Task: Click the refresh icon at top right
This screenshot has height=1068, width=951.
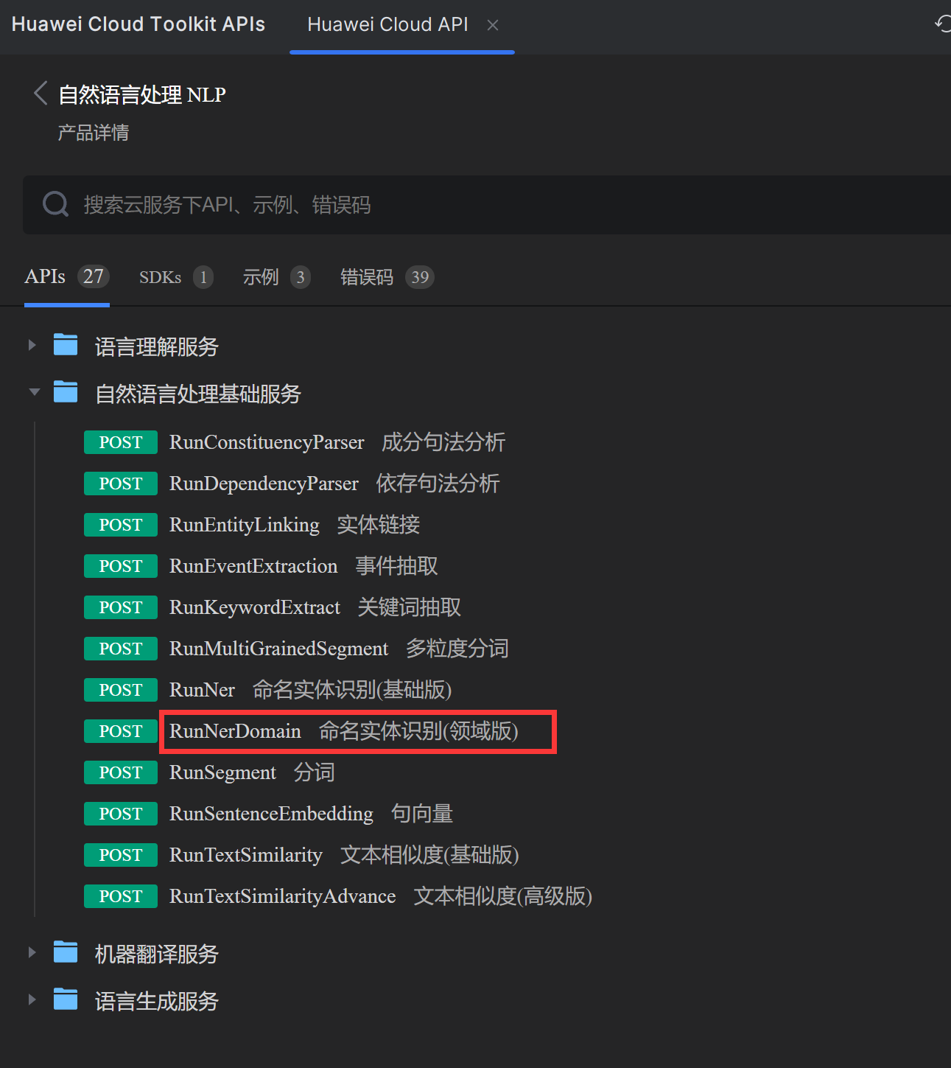Action: (x=943, y=24)
